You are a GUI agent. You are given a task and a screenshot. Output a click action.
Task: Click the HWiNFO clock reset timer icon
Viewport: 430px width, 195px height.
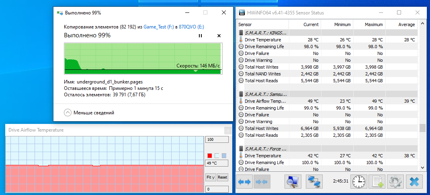359,182
